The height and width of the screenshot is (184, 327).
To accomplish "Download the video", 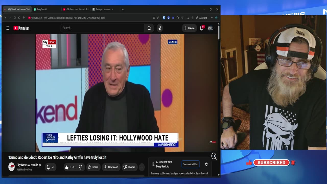I will pos(111,167).
